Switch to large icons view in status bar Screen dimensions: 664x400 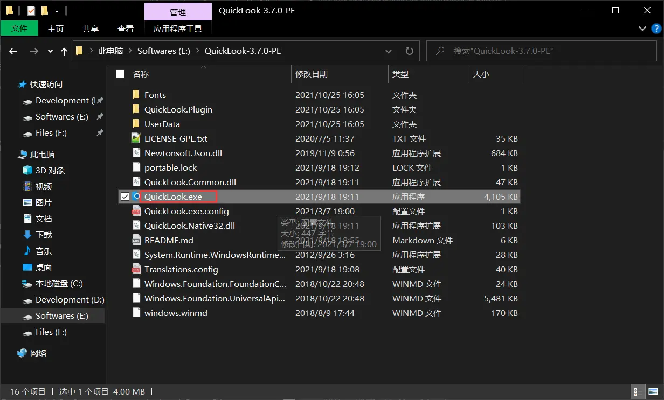pos(652,391)
